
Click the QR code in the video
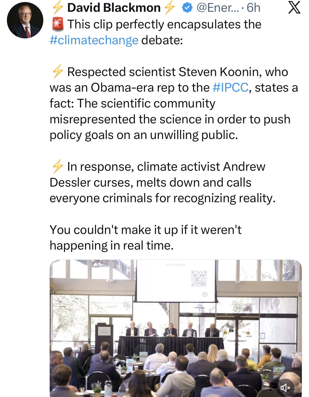pyautogui.click(x=199, y=278)
